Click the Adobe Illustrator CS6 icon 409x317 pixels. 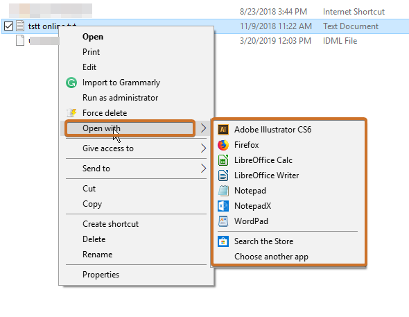[x=223, y=130]
